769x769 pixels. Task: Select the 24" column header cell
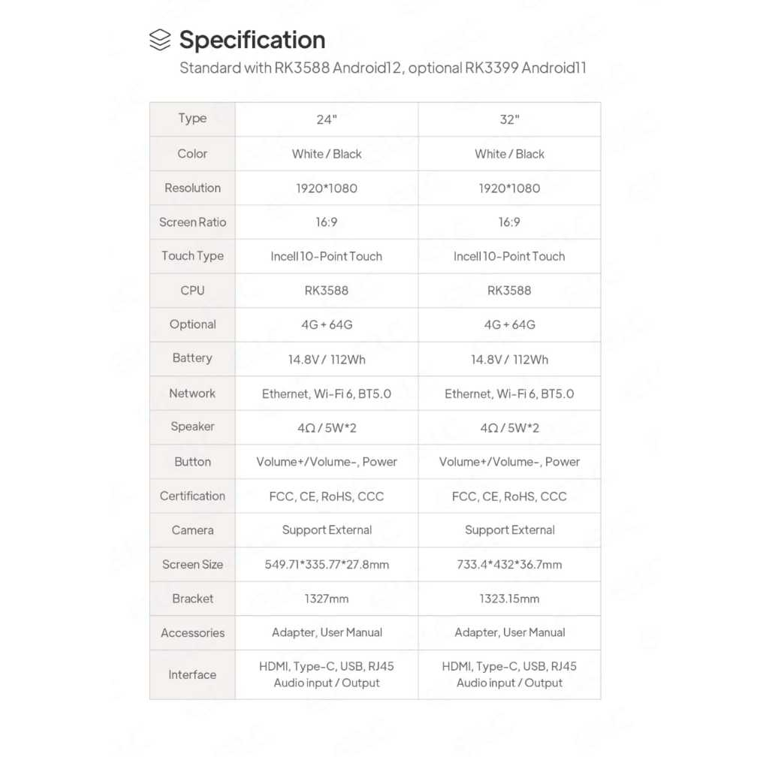(327, 119)
